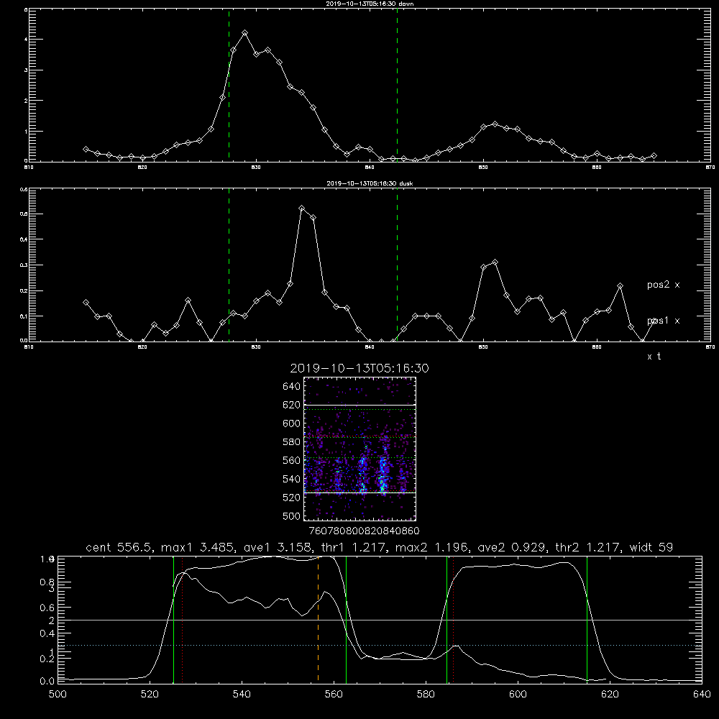Click the right green dashed line in dusk plot
The height and width of the screenshot is (719, 719).
click(x=397, y=265)
